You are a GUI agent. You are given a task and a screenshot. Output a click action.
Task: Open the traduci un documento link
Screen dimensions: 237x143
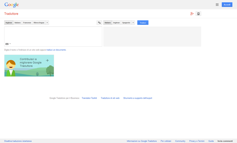(56, 50)
